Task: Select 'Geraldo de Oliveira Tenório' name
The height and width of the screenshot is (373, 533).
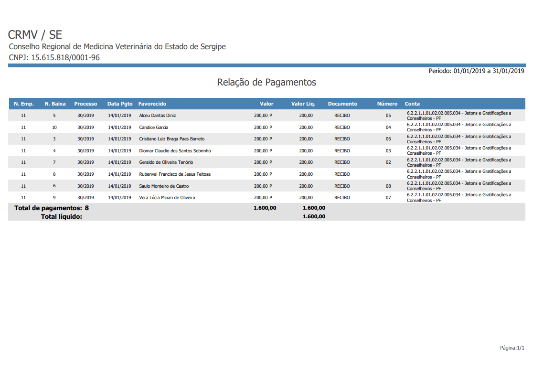Action: coord(166,162)
